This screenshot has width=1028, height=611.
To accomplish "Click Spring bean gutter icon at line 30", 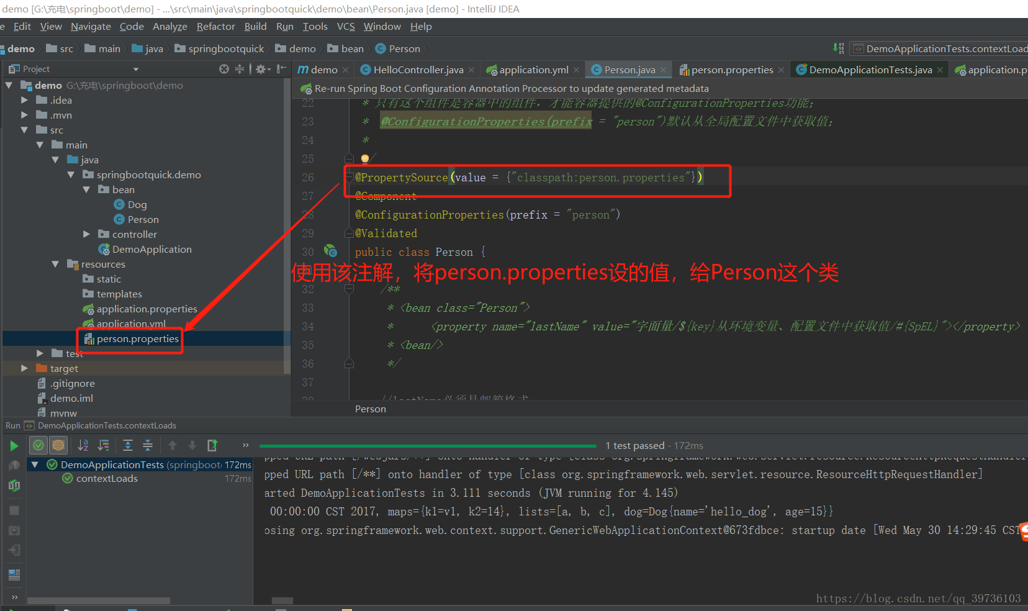I will point(331,251).
